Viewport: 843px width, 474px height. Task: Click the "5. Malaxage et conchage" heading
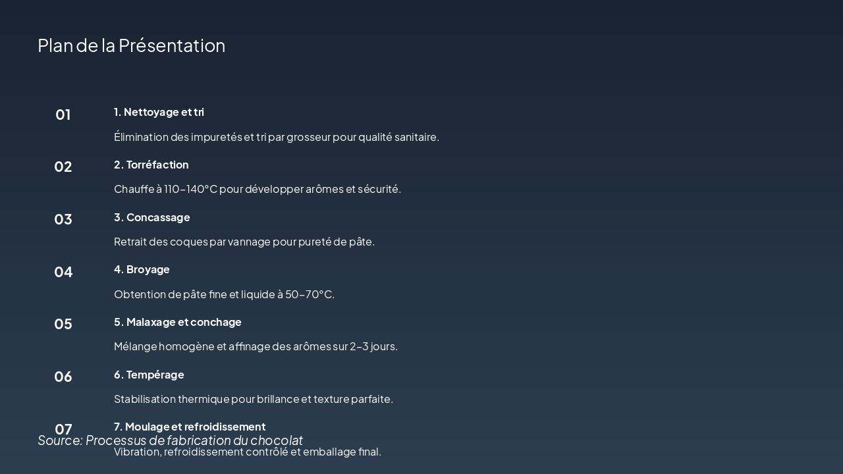point(177,322)
